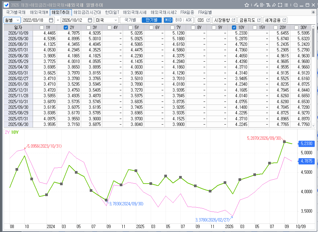Open the list menu icon in title bar
This screenshot has width=318, height=232.
[286, 5]
